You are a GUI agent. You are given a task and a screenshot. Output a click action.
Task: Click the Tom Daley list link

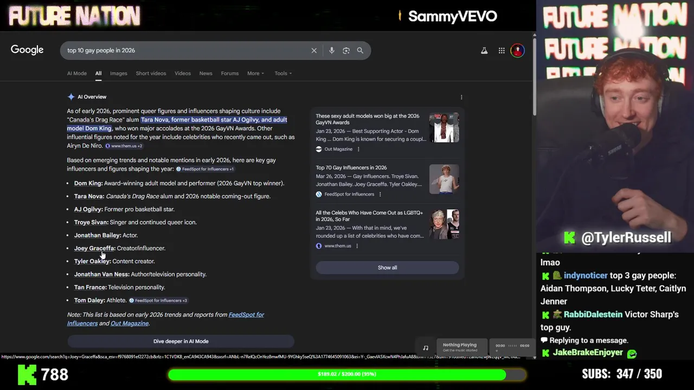pyautogui.click(x=89, y=300)
